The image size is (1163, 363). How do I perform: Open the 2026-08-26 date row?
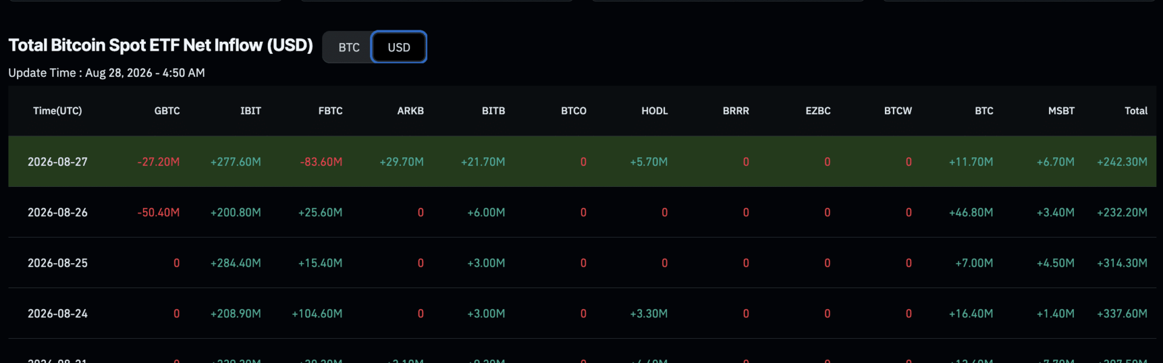pos(582,212)
